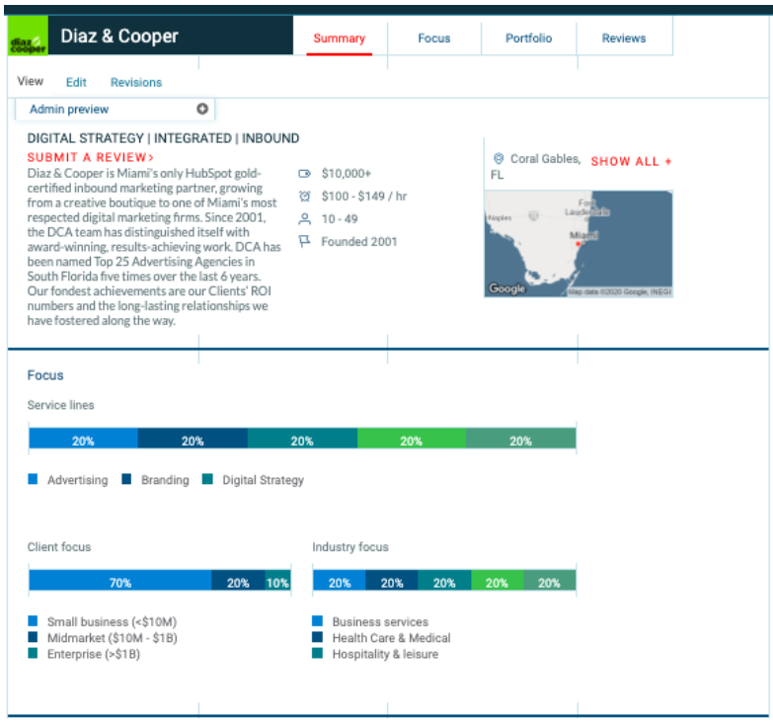
Task: Click the plus icon in Admin preview
Action: pos(202,109)
